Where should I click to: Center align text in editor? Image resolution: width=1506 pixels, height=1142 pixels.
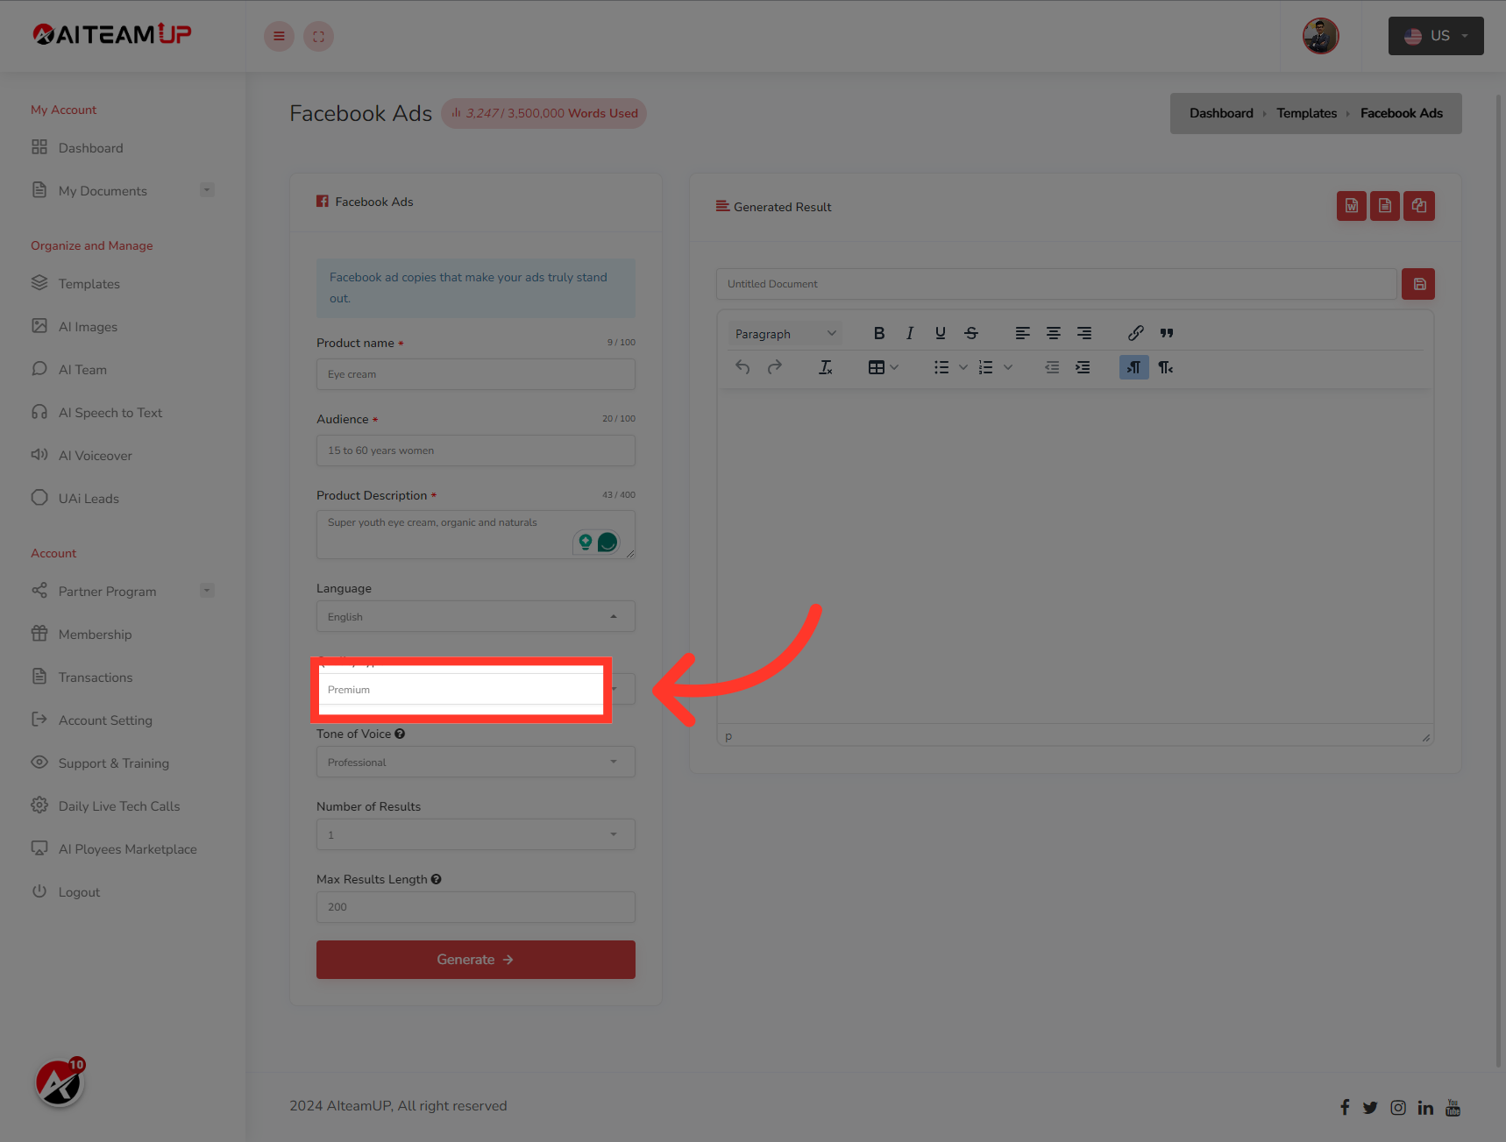(1053, 333)
